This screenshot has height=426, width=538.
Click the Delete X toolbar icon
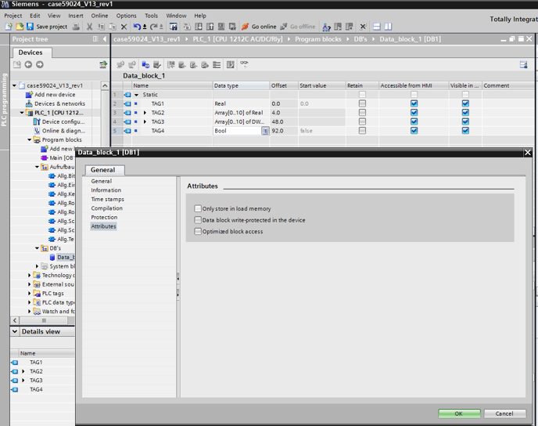click(x=124, y=27)
